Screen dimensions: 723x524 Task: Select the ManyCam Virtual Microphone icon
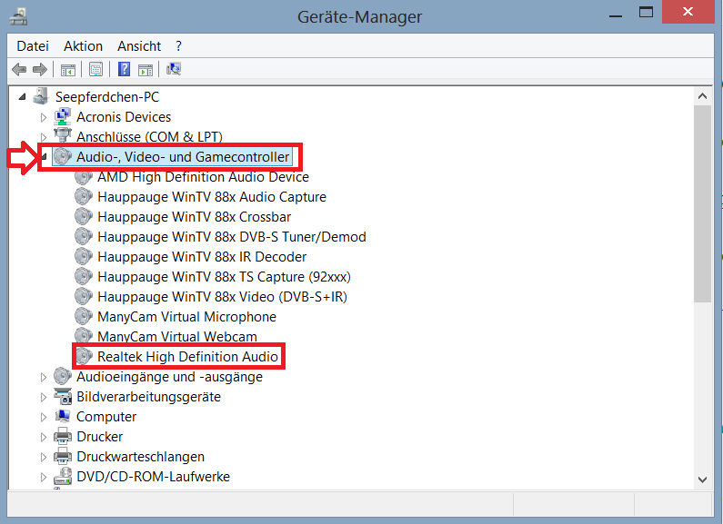pyautogui.click(x=84, y=316)
